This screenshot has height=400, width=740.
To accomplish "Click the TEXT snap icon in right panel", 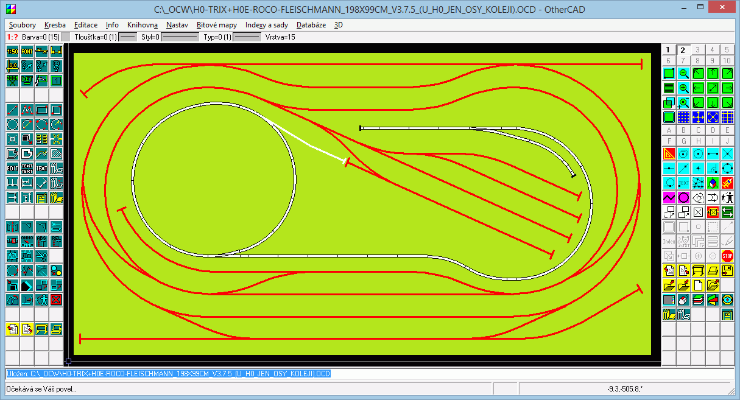I will (683, 182).
